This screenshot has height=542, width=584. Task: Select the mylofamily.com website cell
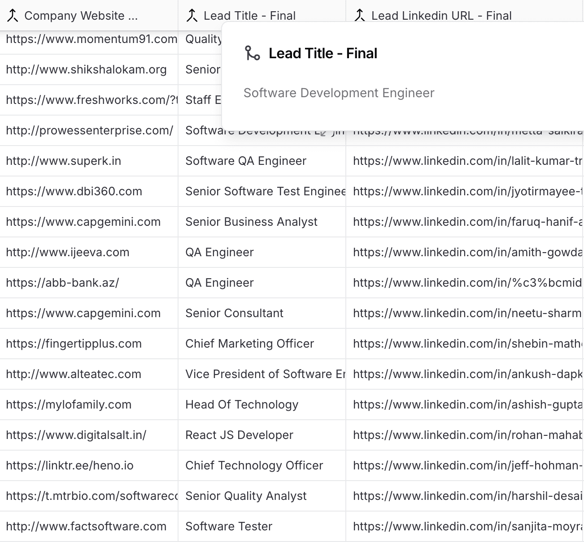click(x=89, y=404)
